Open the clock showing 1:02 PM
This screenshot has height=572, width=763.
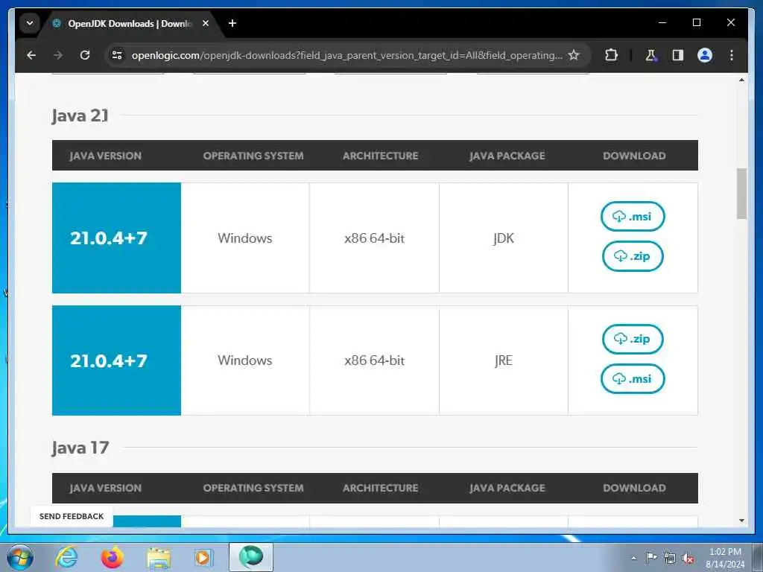725,557
